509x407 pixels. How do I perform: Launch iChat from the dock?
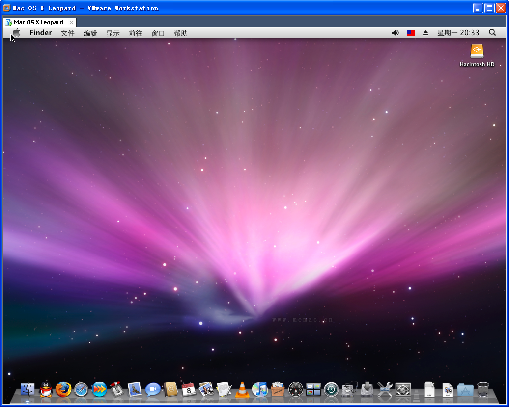point(153,389)
